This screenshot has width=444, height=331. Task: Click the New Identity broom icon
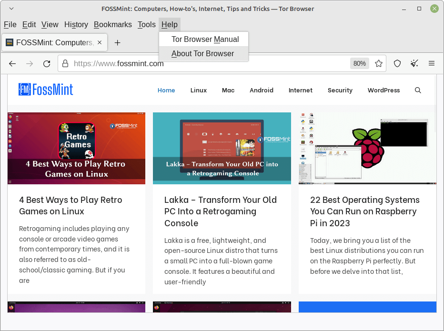coord(414,63)
